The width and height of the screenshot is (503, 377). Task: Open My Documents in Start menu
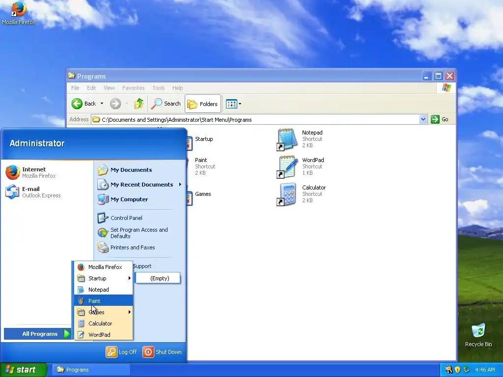pyautogui.click(x=140, y=170)
